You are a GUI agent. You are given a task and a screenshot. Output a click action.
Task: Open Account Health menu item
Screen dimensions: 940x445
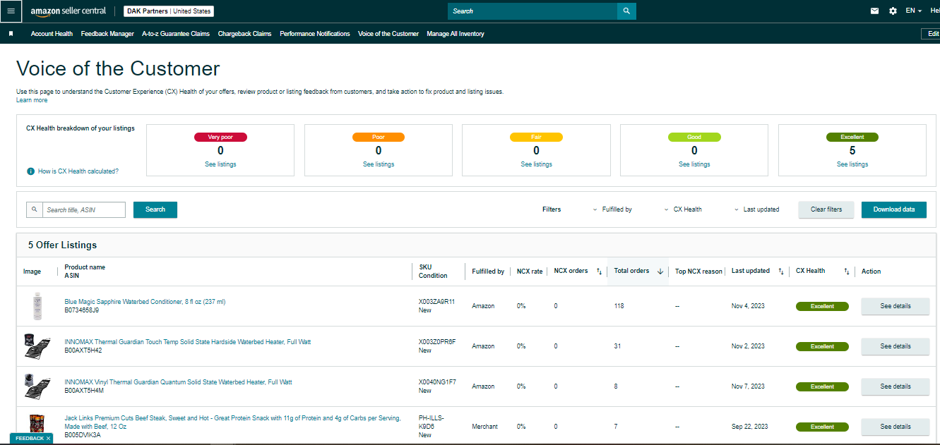pyautogui.click(x=52, y=34)
